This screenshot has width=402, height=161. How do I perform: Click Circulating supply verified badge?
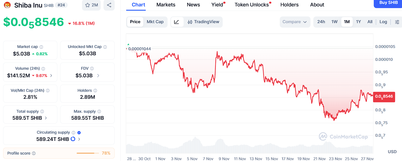pos(79,133)
